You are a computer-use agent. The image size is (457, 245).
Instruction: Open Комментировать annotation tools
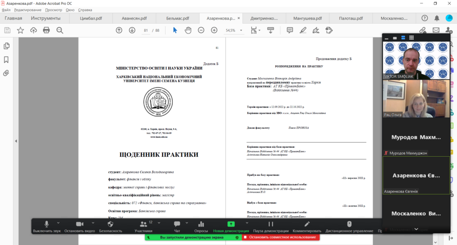(307, 226)
